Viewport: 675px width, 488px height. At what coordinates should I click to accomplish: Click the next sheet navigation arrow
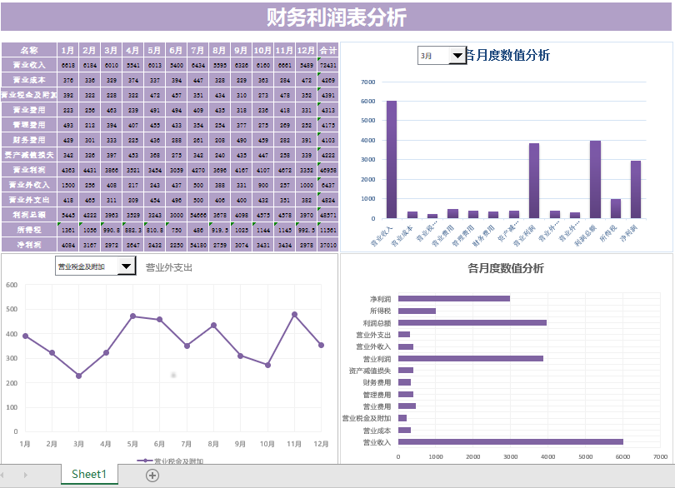click(25, 475)
